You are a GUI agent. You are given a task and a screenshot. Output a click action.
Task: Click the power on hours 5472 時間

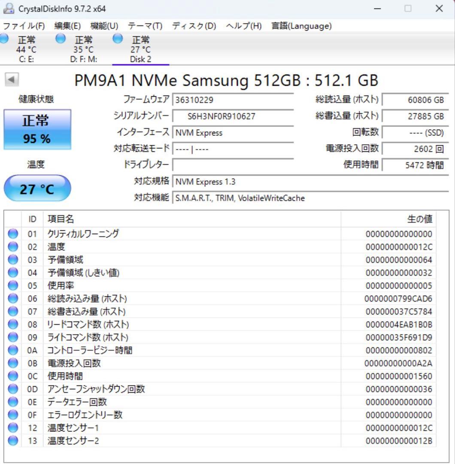[416, 165]
